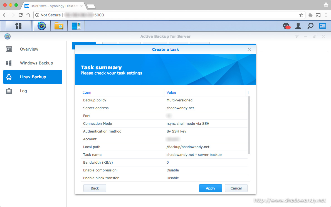
Task: Select the Connection Mode row
Action: 164,124
